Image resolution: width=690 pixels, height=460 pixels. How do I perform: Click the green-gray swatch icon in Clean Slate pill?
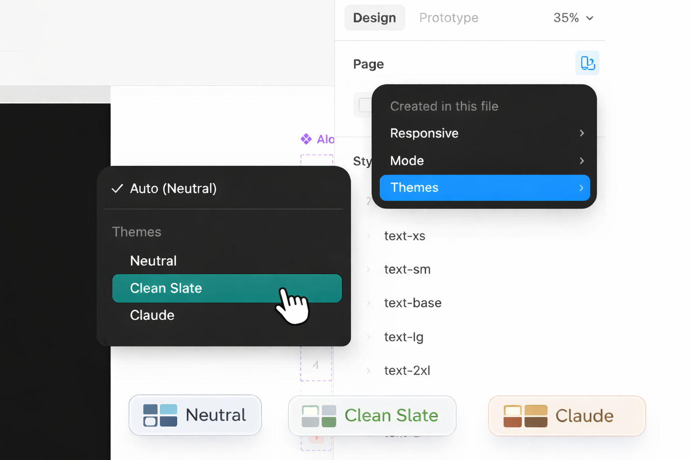pos(319,416)
